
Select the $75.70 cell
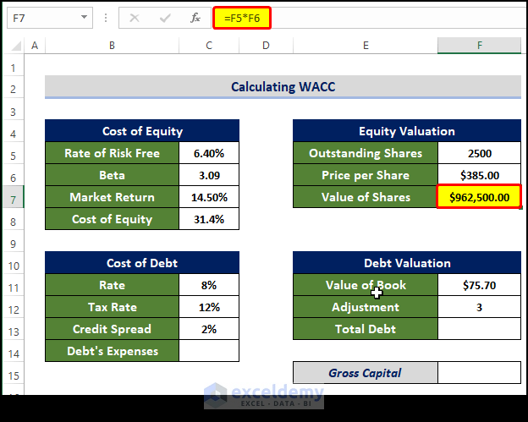pos(480,285)
